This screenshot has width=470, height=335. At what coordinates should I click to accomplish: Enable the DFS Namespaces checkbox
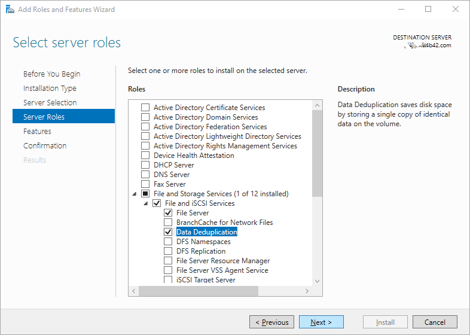click(x=168, y=242)
